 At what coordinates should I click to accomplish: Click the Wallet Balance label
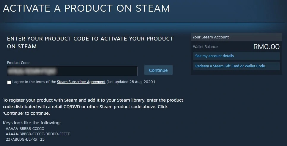click(205, 47)
